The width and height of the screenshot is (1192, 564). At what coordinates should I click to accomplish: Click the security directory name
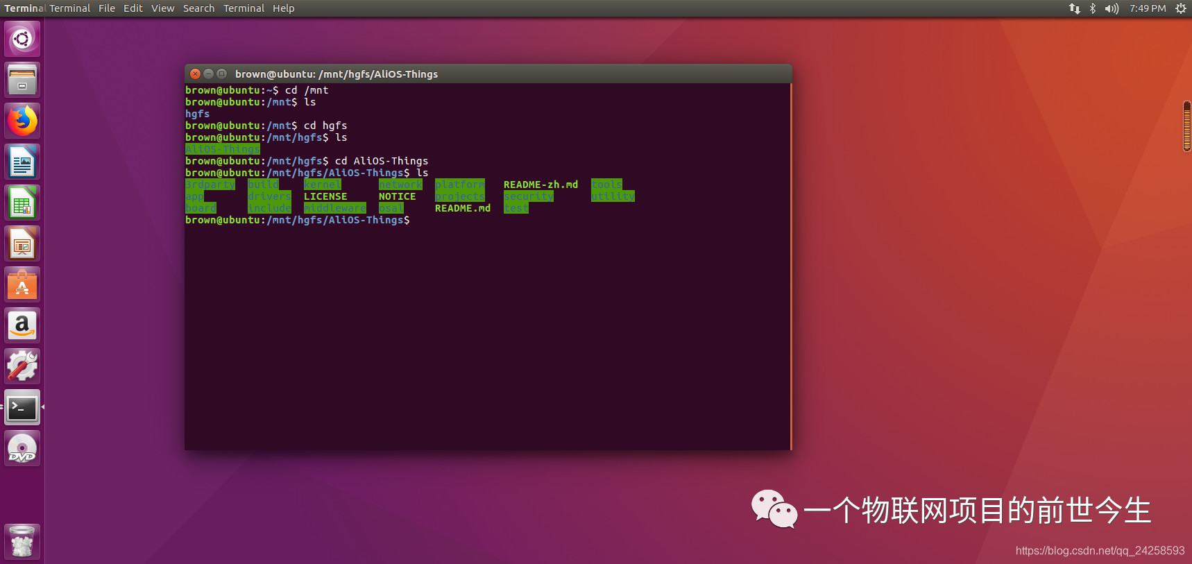pyautogui.click(x=529, y=196)
